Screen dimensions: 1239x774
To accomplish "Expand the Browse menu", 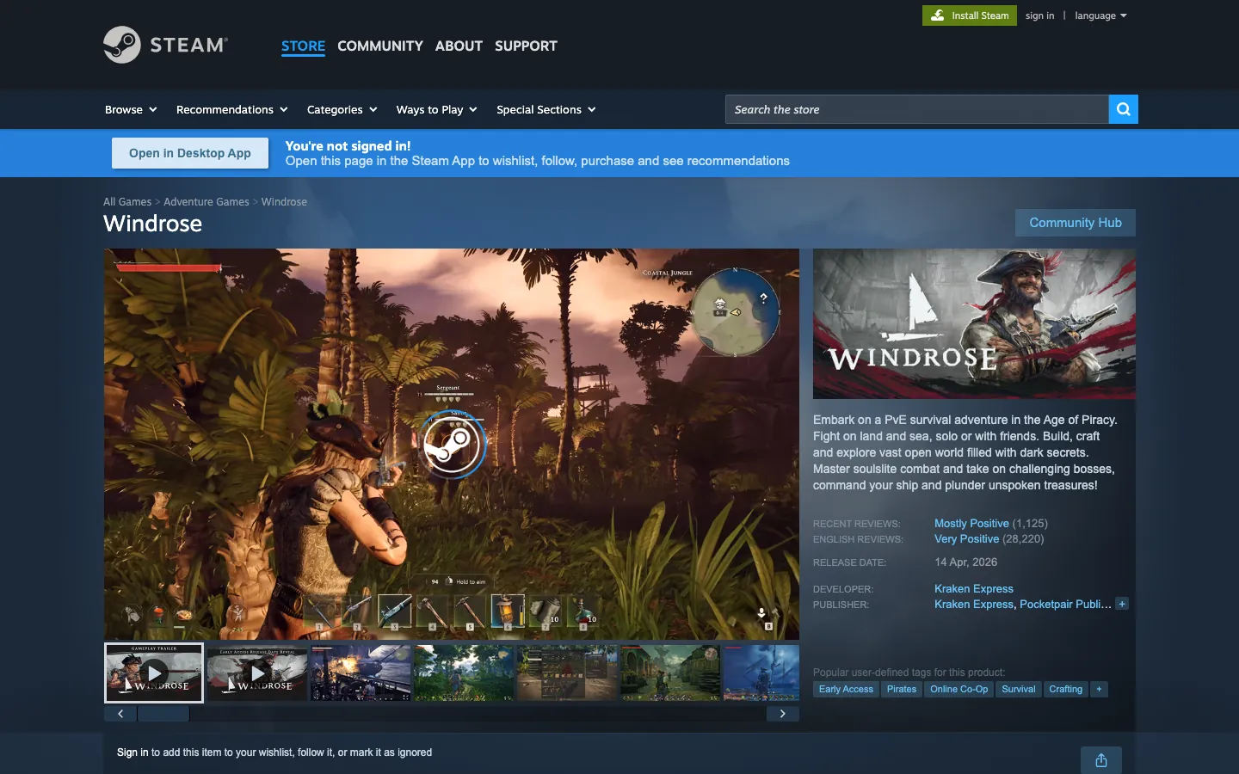I will click(x=131, y=109).
